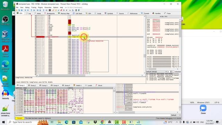Restart the debuggee using the Restart icon
This screenshot has width=222, height=125.
tap(19, 10)
